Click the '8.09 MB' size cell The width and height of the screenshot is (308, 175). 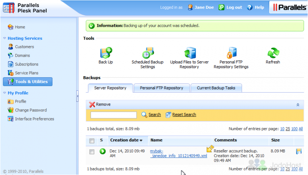[x=278, y=151]
